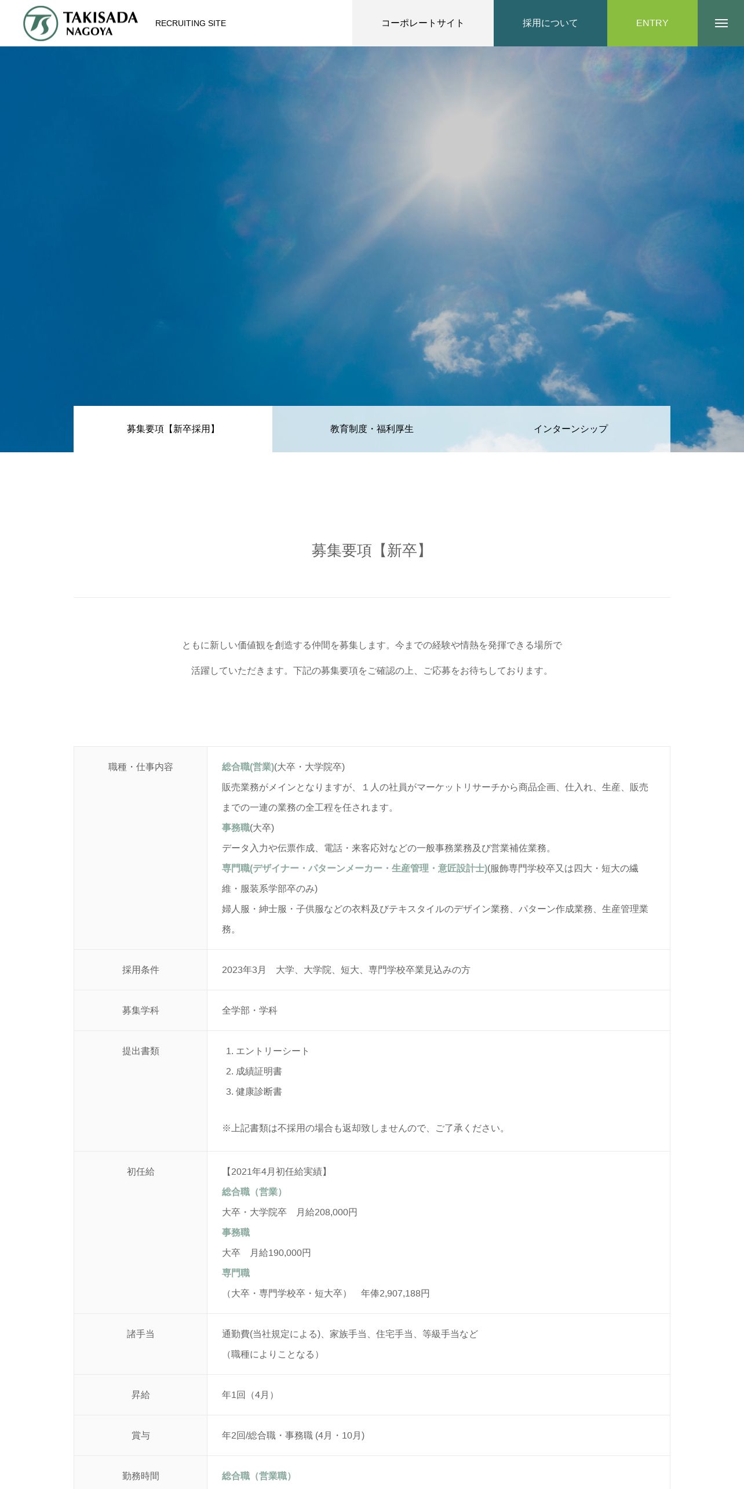Click 事務職(大卒) heading in job description
Viewport: 744px width, 1489px height.
click(248, 828)
